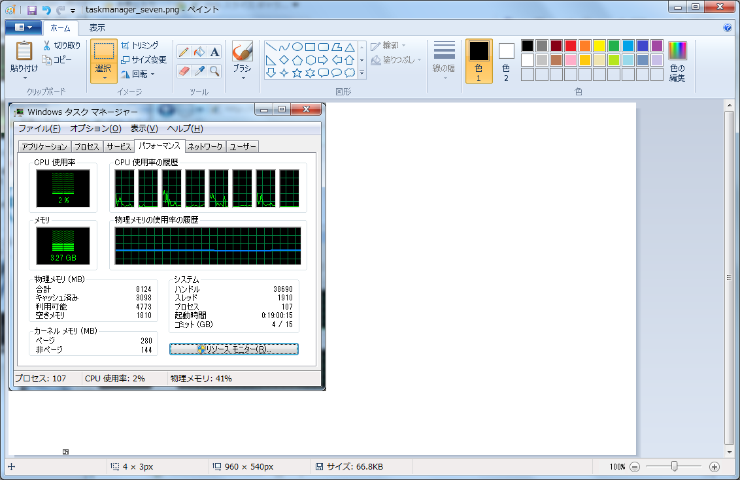
Task: Choose the purple color swatch
Action: (x=657, y=45)
